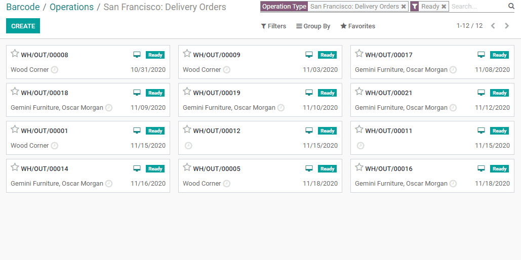Open the activity clock on WH/OUT/00018
Image resolution: width=521 pixels, height=260 pixels.
(109, 108)
